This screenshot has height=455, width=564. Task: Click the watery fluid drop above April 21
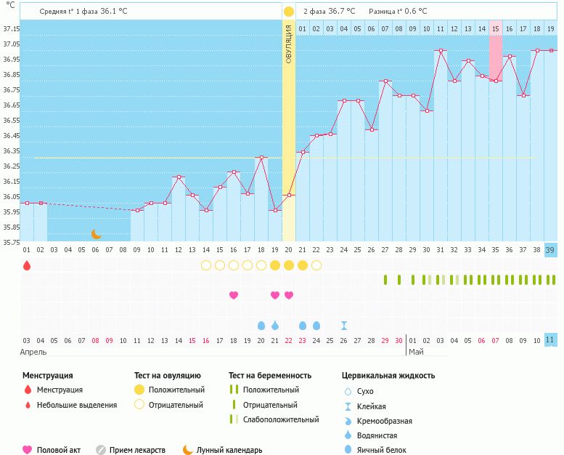click(275, 326)
